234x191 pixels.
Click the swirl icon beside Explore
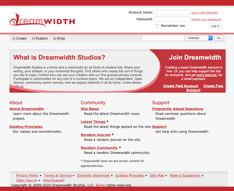click(33, 39)
